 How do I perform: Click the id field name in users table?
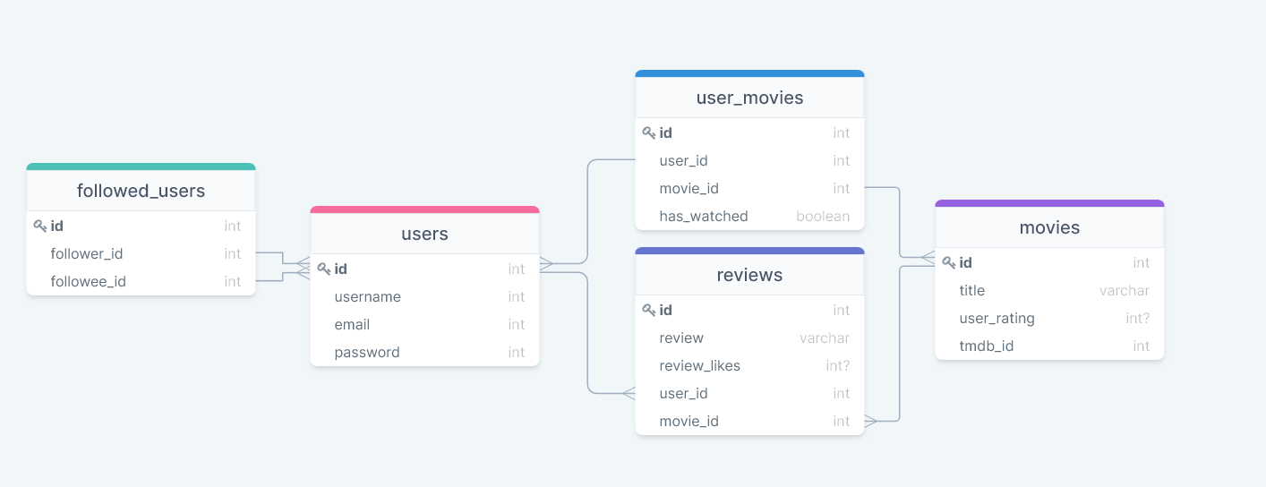[341, 269]
